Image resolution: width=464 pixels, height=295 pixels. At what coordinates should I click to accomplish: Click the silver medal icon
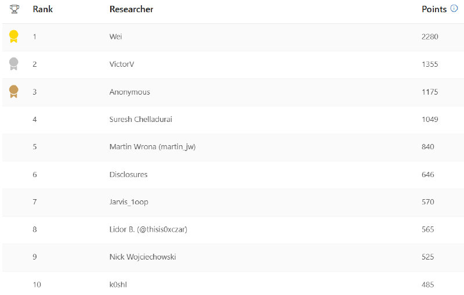tap(14, 64)
